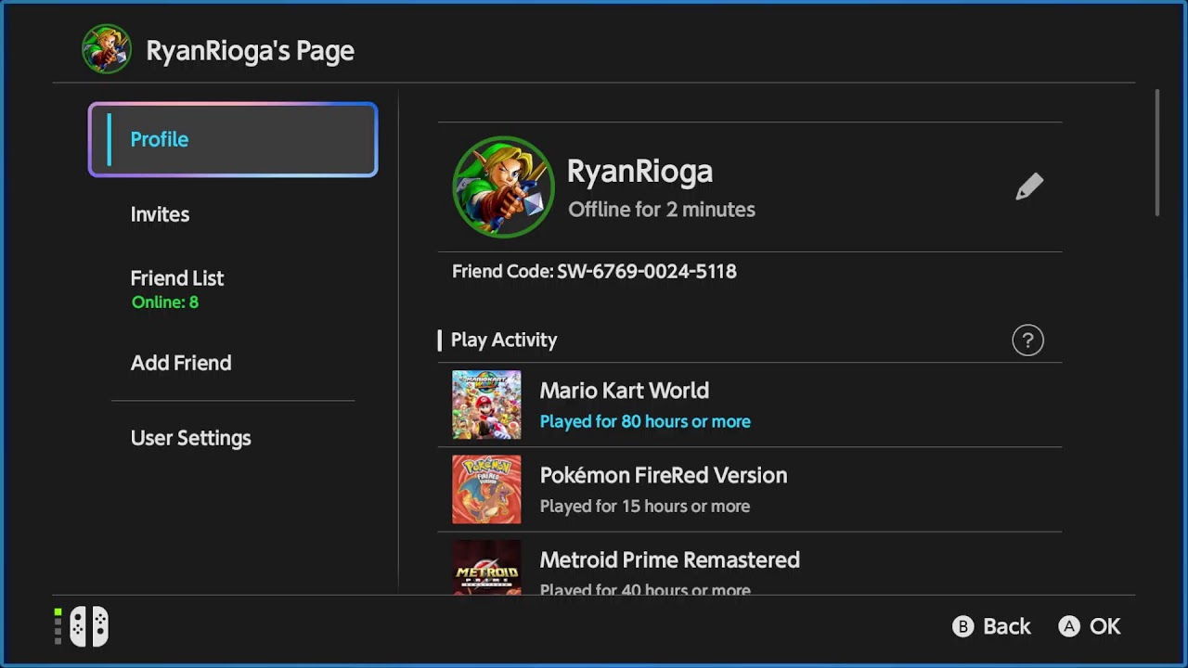Click the pencil edit profile icon
Viewport: 1188px width, 668px height.
1029,186
